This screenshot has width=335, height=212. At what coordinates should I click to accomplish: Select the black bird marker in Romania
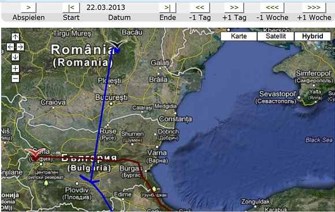pos(117,45)
